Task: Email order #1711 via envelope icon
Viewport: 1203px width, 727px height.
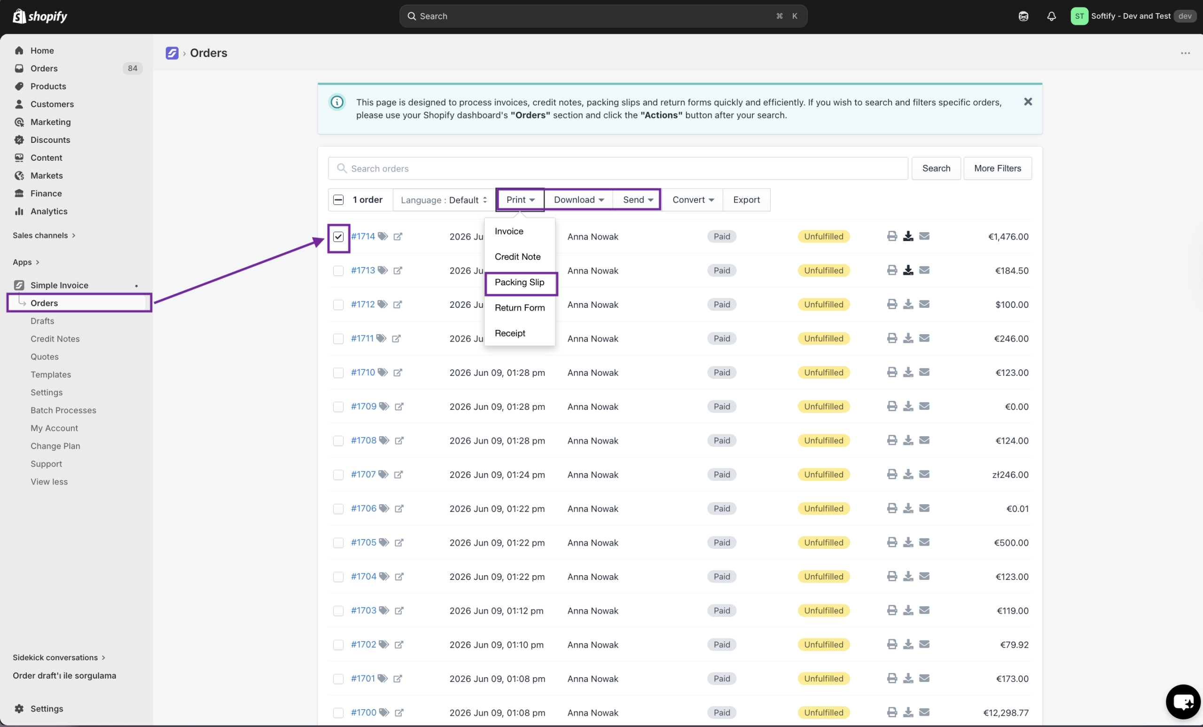Action: point(924,338)
